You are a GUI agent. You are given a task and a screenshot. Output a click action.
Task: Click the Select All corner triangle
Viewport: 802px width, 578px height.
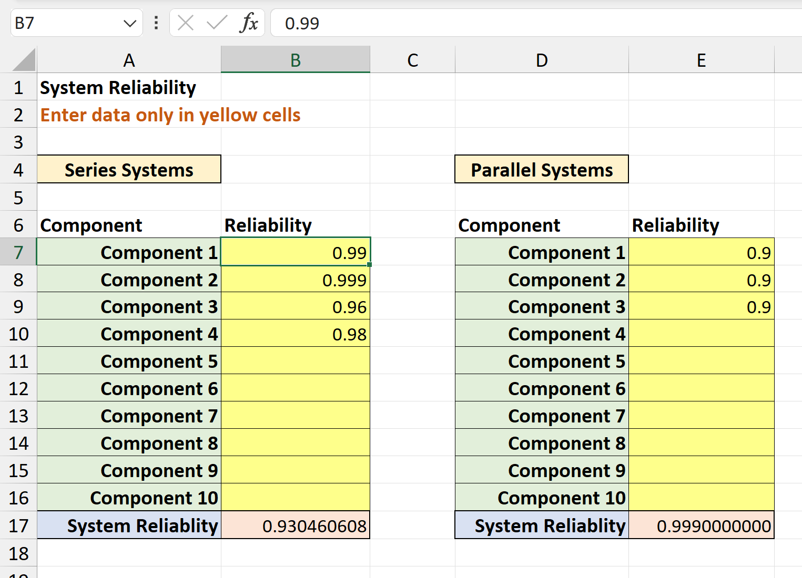[x=24, y=59]
